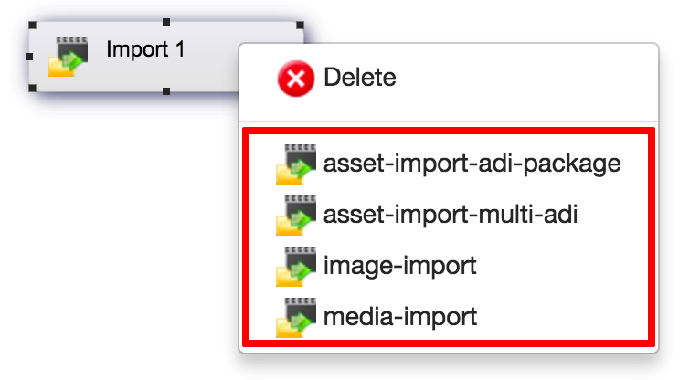
Task: Choose the Delete text in the context menu
Action: click(x=360, y=78)
